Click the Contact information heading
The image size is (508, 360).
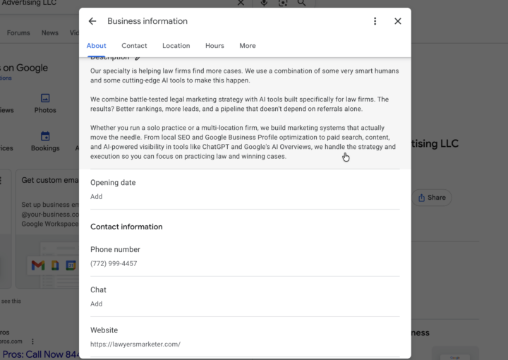pos(126,227)
